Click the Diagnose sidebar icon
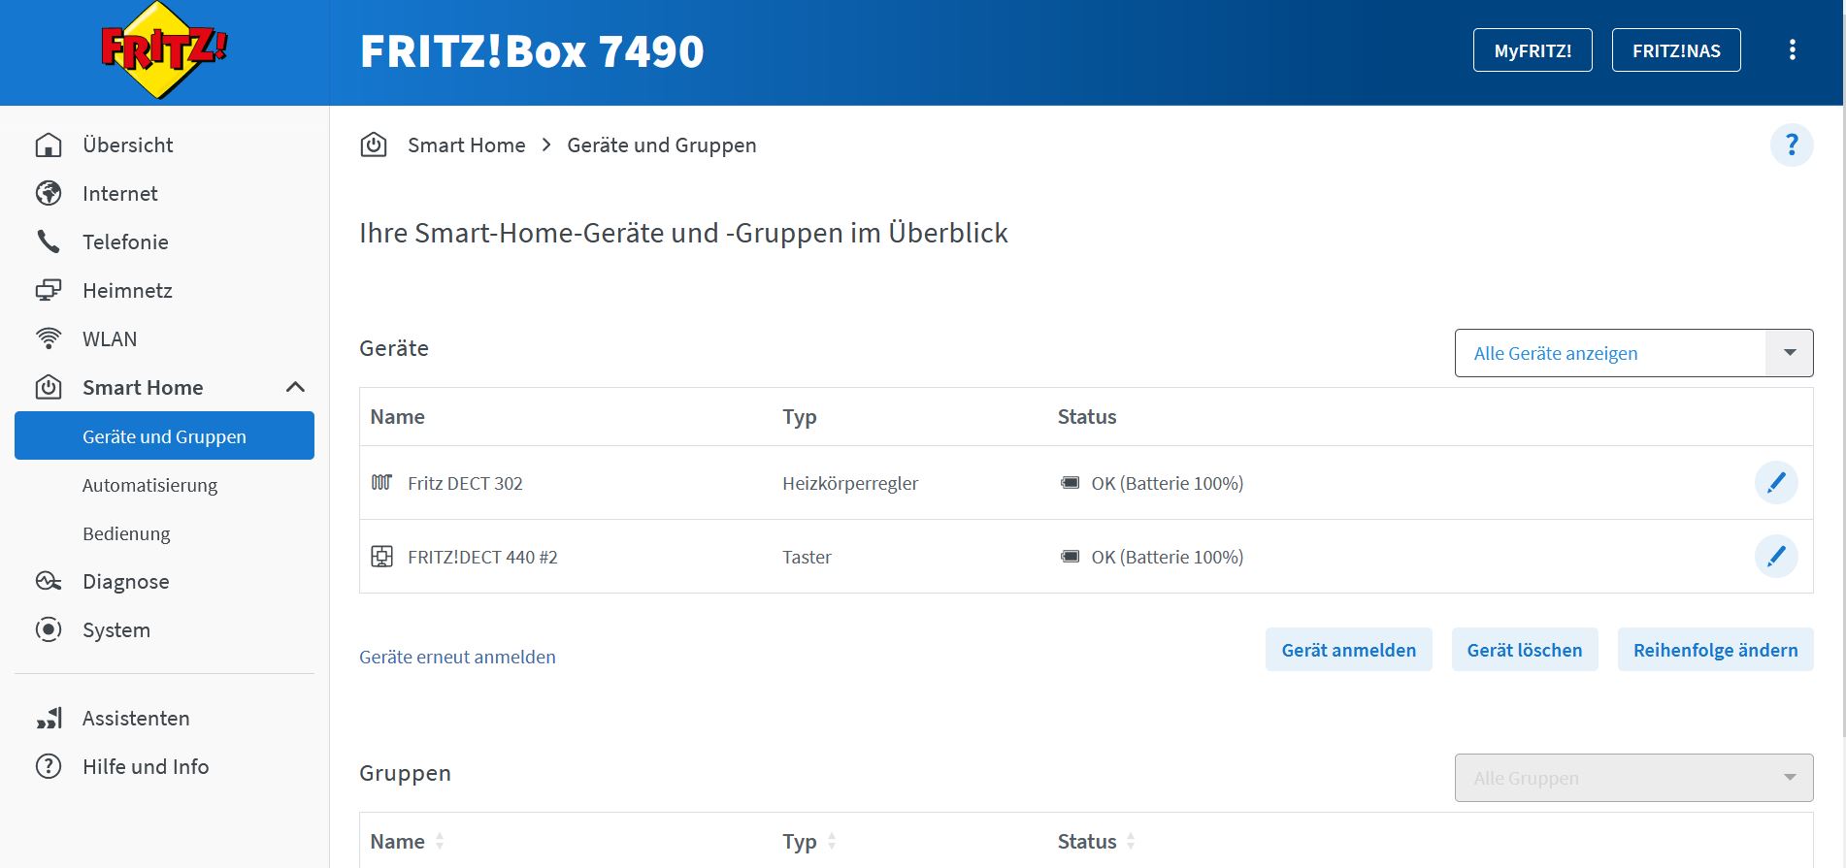 tap(49, 582)
